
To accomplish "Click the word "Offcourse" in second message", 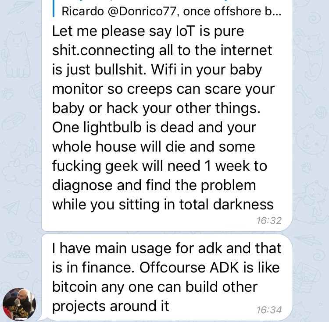I will tap(172, 268).
